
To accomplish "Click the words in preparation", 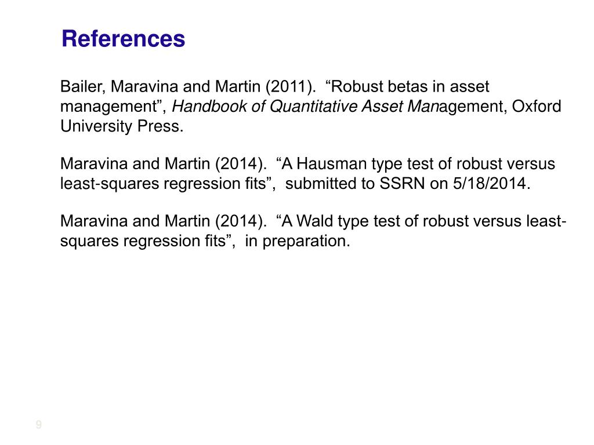I will (x=298, y=241).
